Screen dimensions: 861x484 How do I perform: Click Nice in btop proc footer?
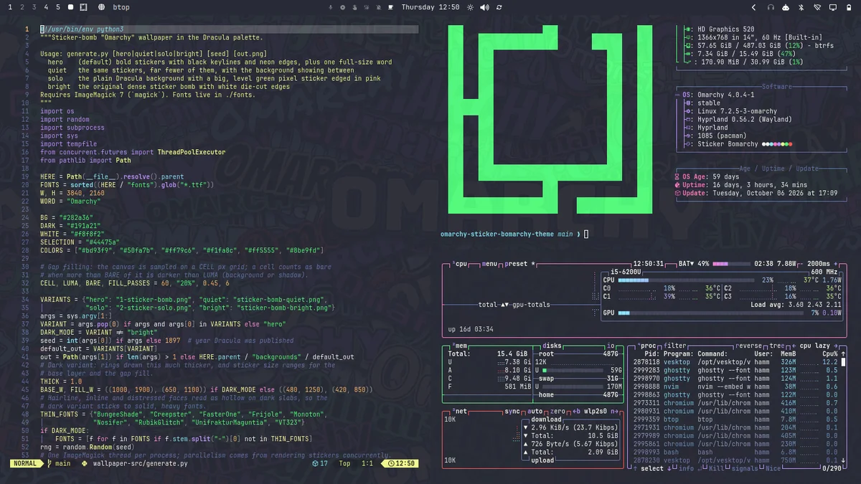(773, 468)
